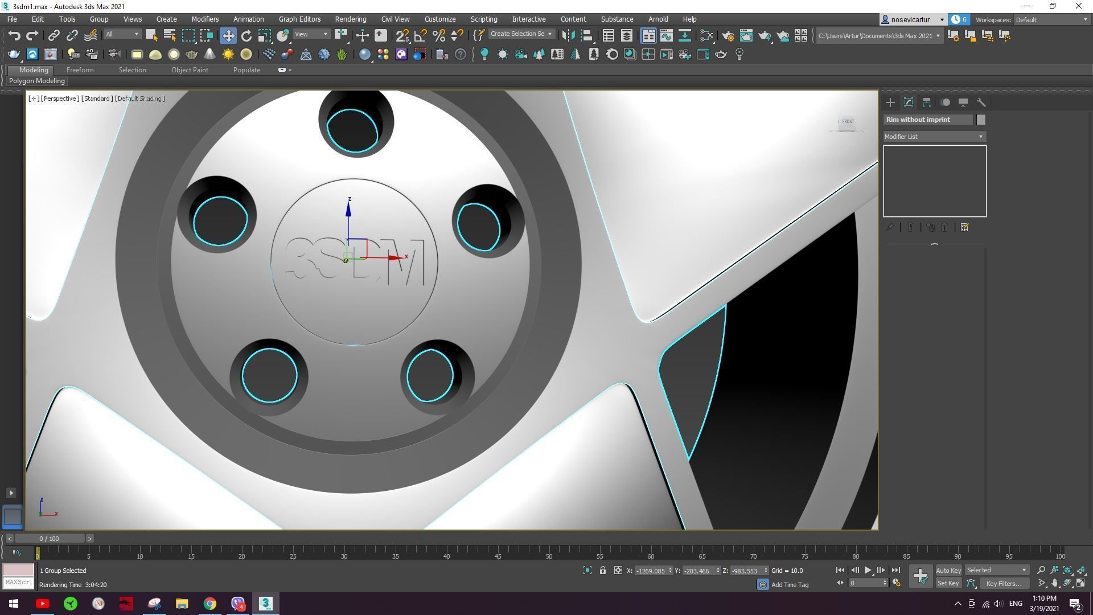The height and width of the screenshot is (615, 1093).
Task: Open Chrome from the Windows taskbar
Action: (210, 604)
